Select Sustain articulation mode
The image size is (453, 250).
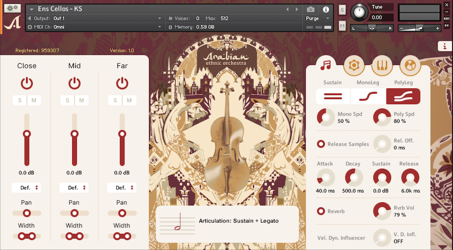click(x=333, y=96)
